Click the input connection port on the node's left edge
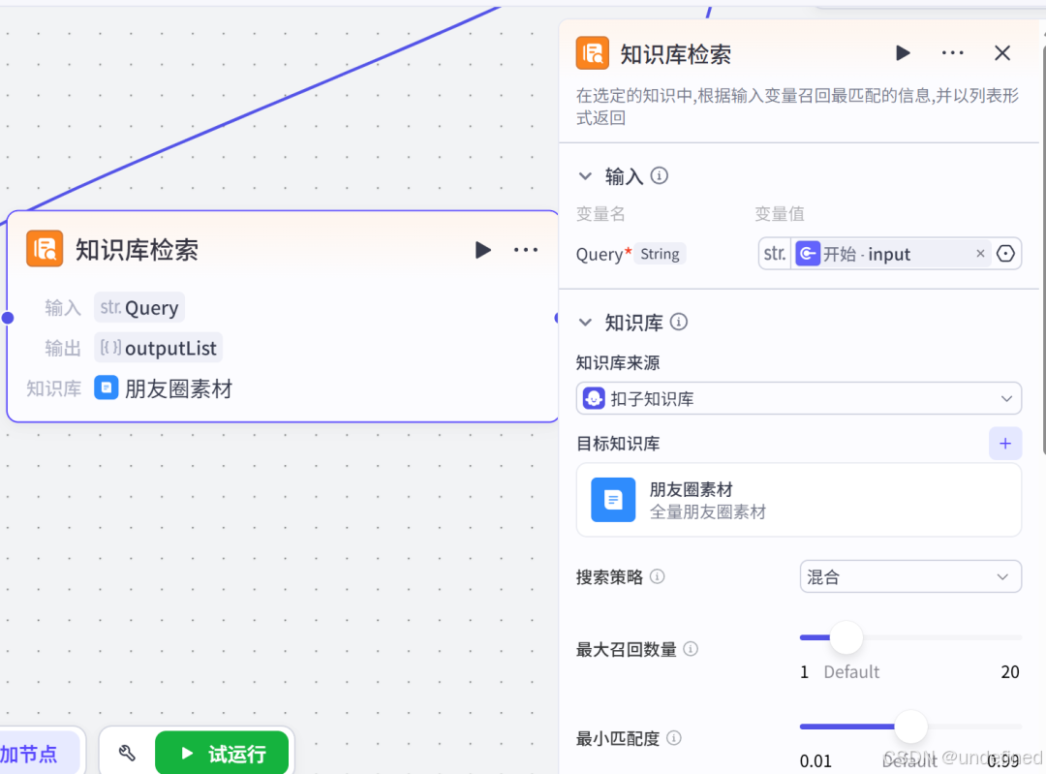Image resolution: width=1046 pixels, height=774 pixels. pos(8,318)
